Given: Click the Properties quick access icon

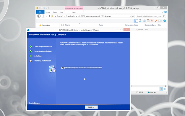Looking at the screenshot, I should (x=41, y=8).
